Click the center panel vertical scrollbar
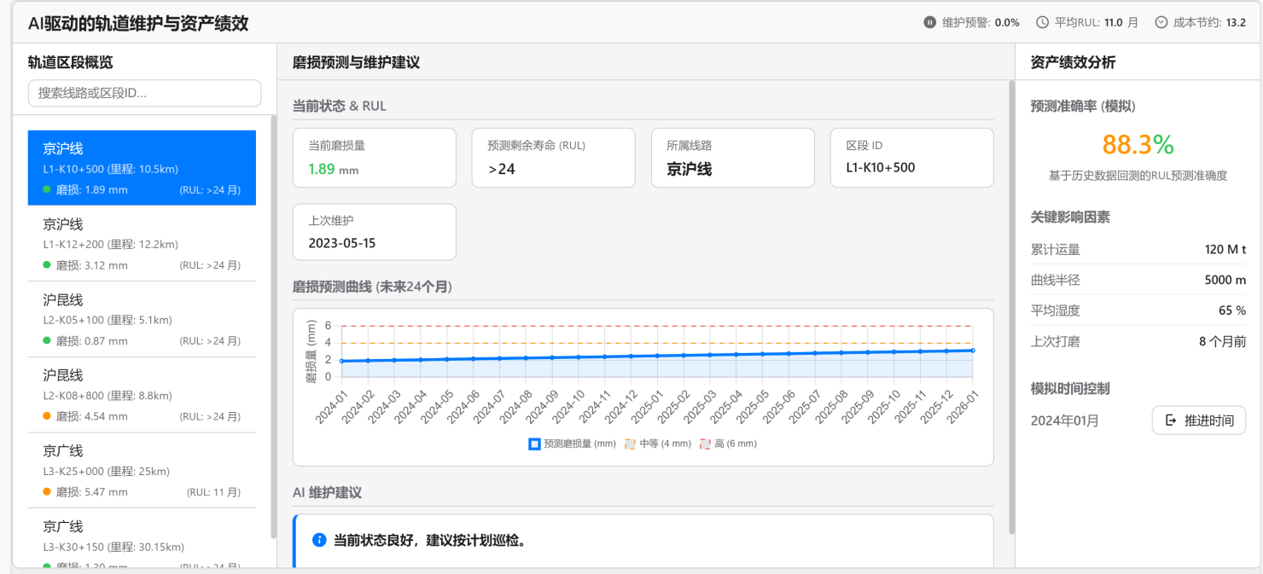This screenshot has height=574, width=1263. [1011, 307]
